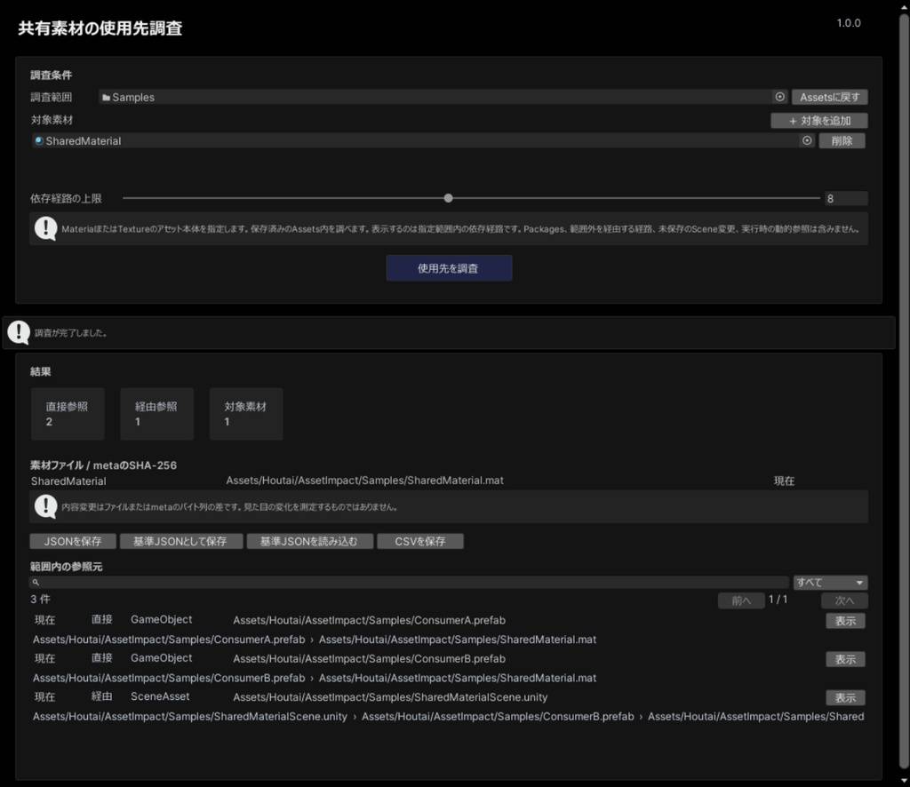Click the search magnifier icon in filter field
This screenshot has height=787, width=910.
click(36, 583)
